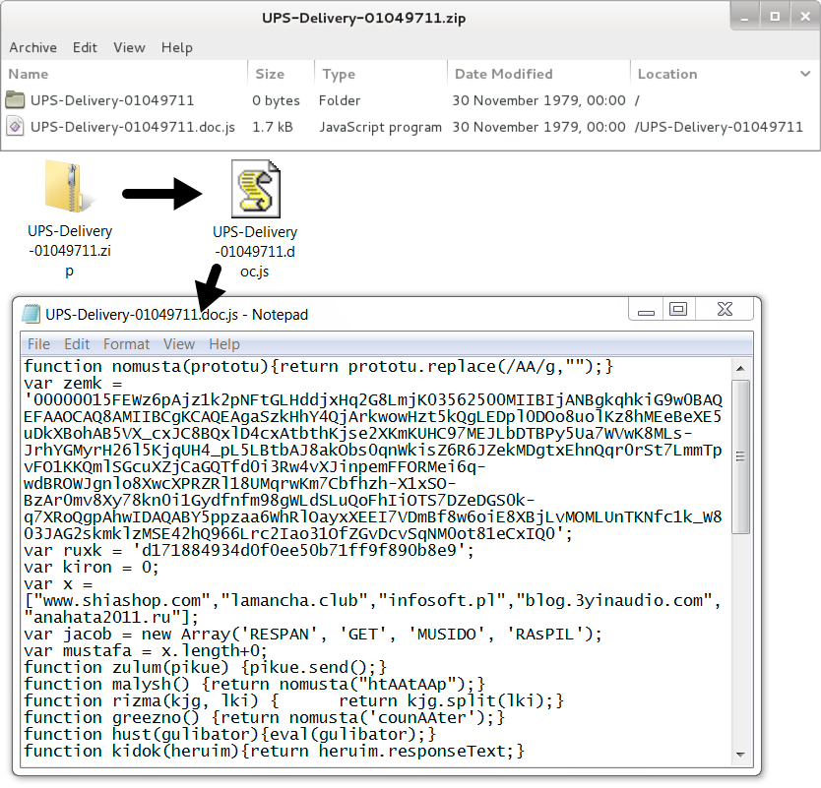Click the Notepad title bar app icon
Image resolution: width=821 pixels, height=788 pixels.
coord(31,314)
